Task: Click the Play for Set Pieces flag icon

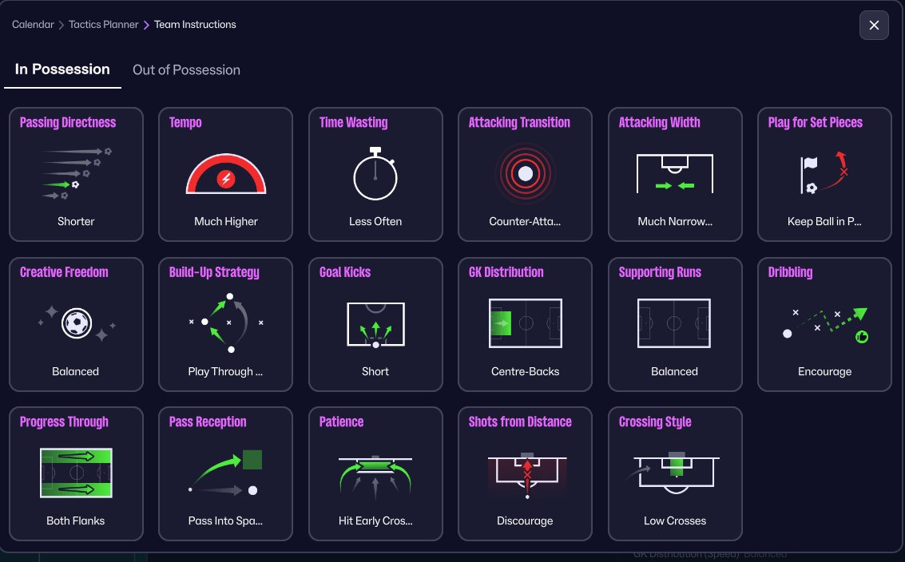Action: click(824, 172)
